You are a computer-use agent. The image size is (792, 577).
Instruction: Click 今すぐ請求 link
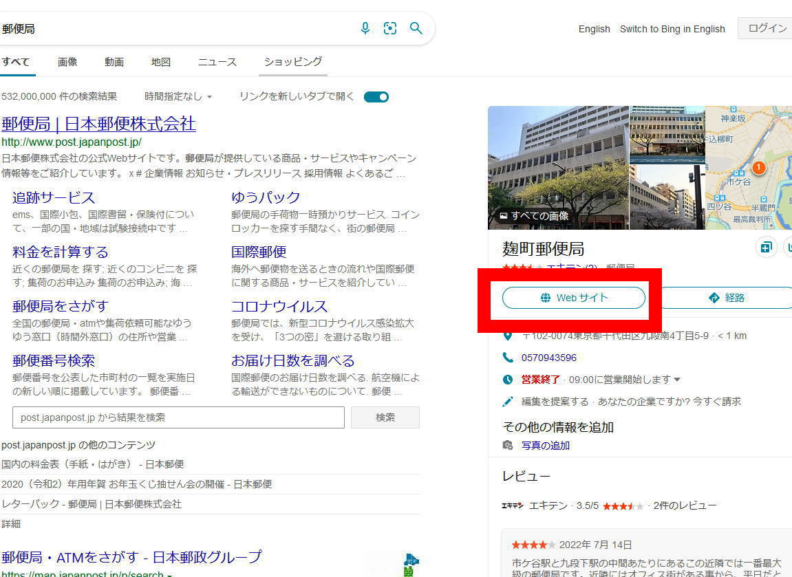click(717, 402)
